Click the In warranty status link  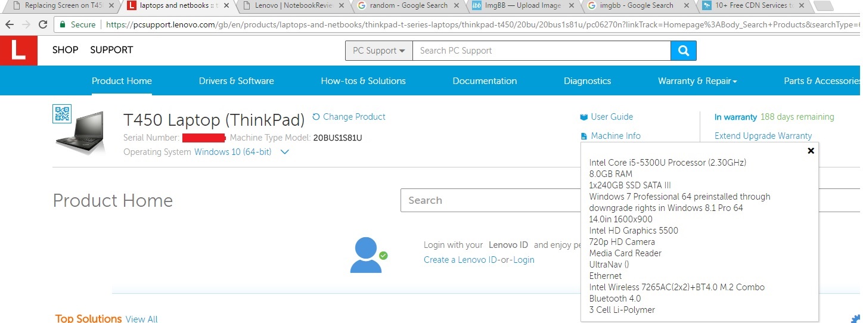tap(735, 117)
